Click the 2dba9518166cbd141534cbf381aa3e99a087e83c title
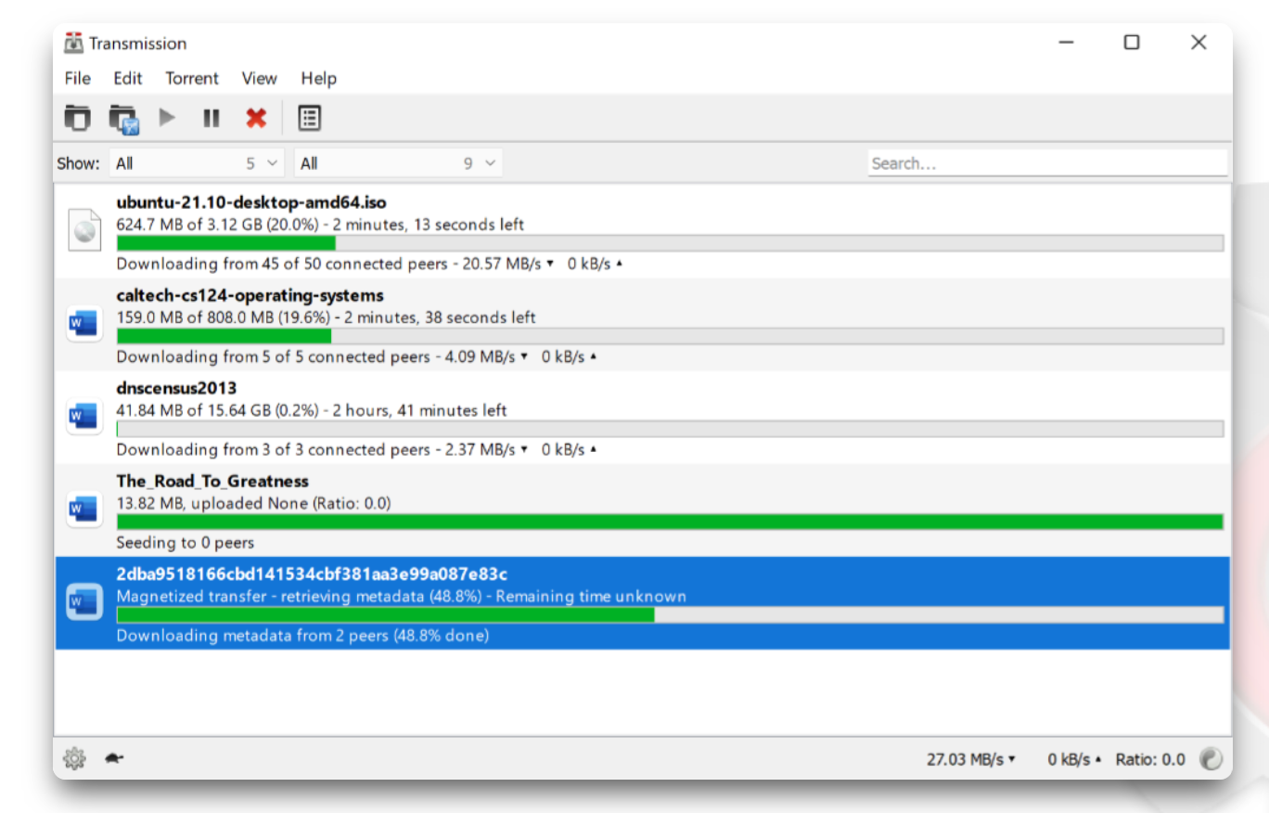The height and width of the screenshot is (813, 1269). (312, 574)
